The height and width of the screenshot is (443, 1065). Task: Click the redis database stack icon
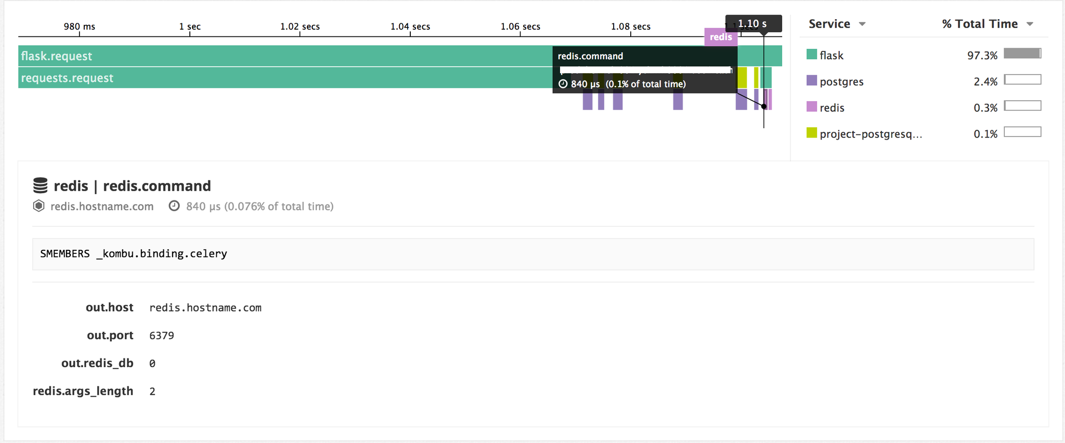click(x=40, y=185)
